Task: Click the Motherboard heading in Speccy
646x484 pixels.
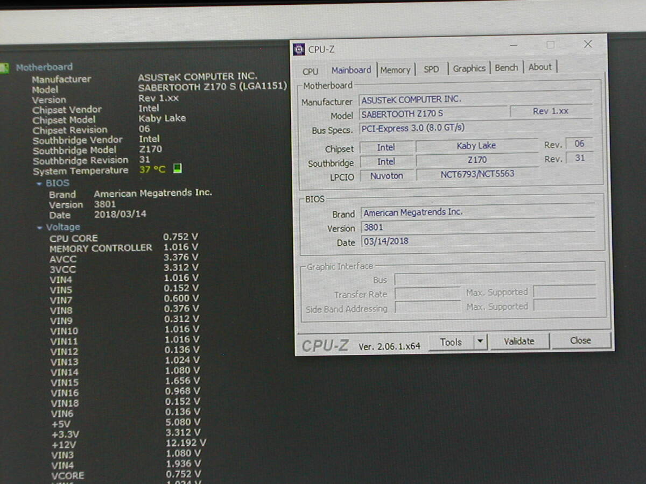Action: [44, 67]
